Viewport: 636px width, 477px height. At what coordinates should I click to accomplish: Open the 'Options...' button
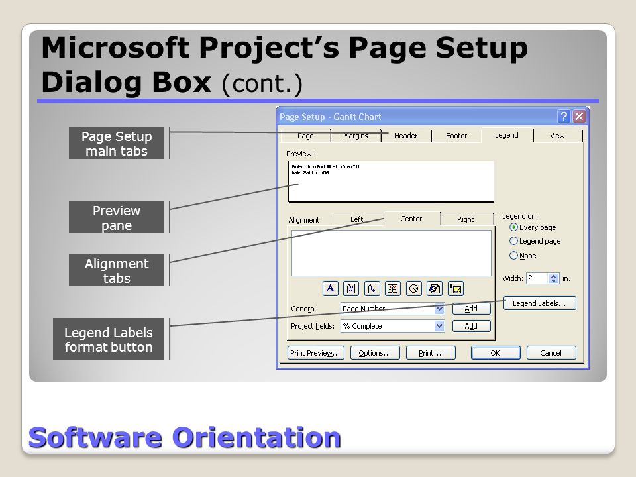coord(375,353)
